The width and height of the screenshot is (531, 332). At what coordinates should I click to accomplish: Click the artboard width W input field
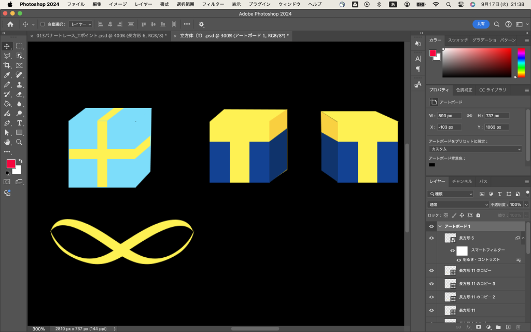coord(449,116)
